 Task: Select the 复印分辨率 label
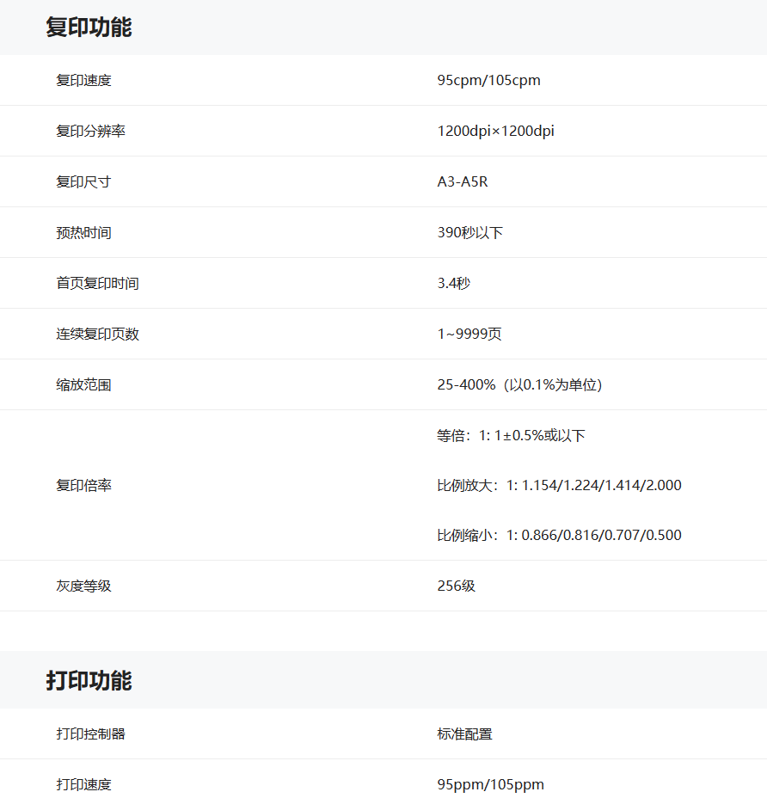(x=90, y=132)
